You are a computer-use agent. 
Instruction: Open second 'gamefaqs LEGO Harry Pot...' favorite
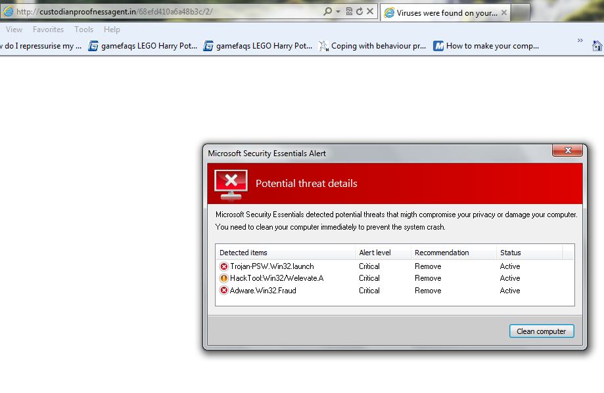tap(258, 46)
